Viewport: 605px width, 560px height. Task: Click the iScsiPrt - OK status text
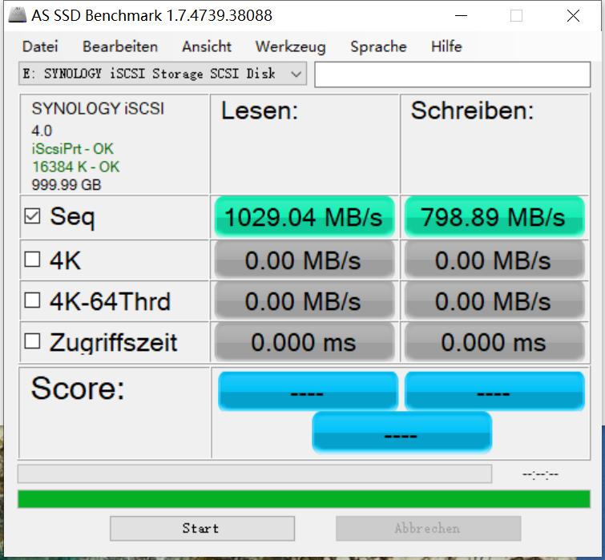(73, 149)
